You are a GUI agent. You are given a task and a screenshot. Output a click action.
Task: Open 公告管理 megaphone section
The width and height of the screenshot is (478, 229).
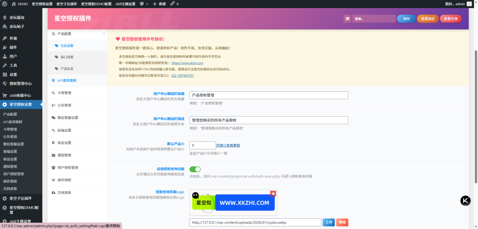coord(64,106)
